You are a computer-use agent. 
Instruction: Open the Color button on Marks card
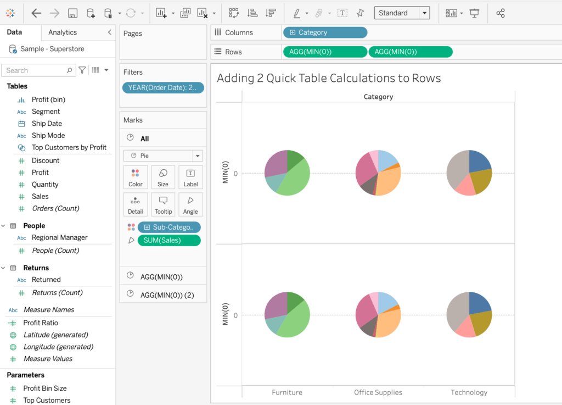coord(136,177)
